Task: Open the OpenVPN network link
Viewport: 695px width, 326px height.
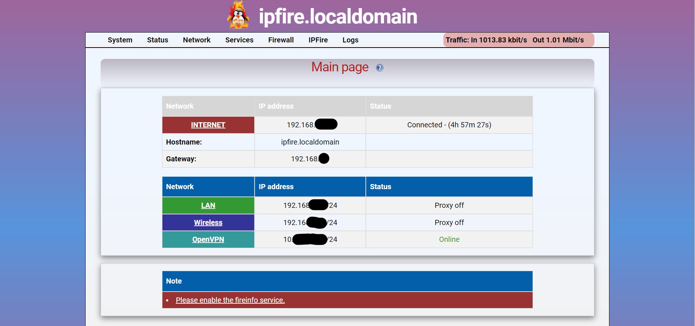Action: click(x=208, y=239)
